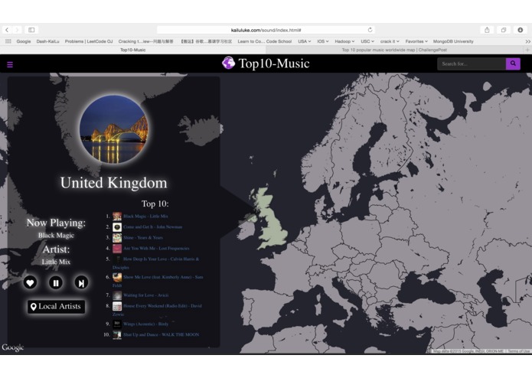Expand the USC bookmarks folder
The width and height of the screenshot is (532, 378).
click(x=367, y=41)
